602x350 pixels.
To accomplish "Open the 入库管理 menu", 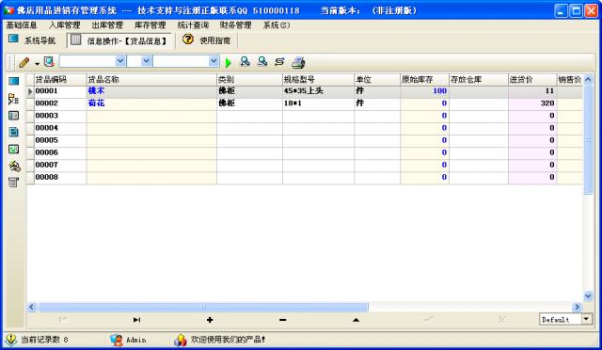I will click(65, 25).
